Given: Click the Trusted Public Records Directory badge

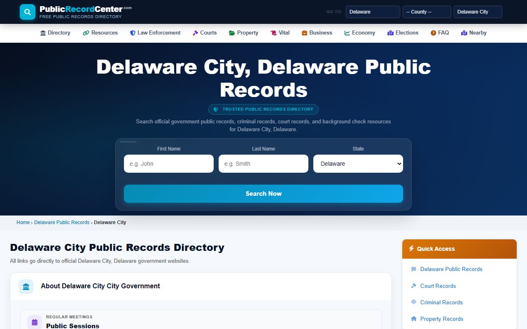Looking at the screenshot, I should click(263, 109).
